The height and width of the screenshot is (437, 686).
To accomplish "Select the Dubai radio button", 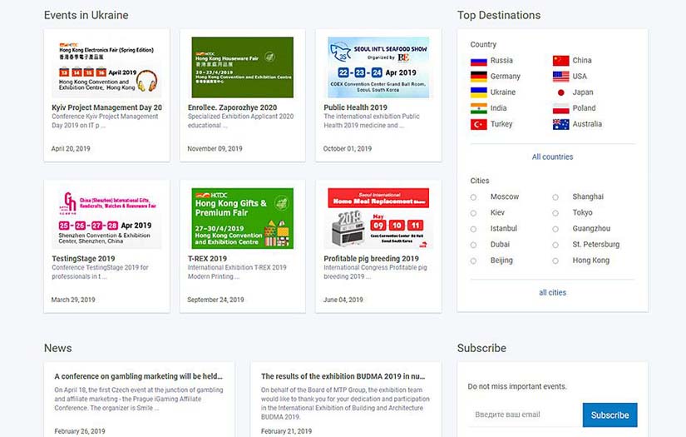I will pos(473,246).
